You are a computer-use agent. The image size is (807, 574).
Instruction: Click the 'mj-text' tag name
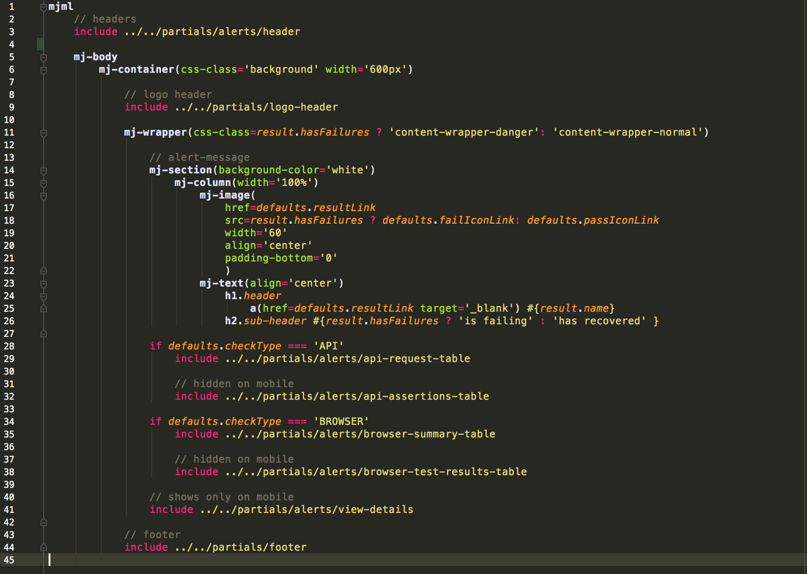222,284
